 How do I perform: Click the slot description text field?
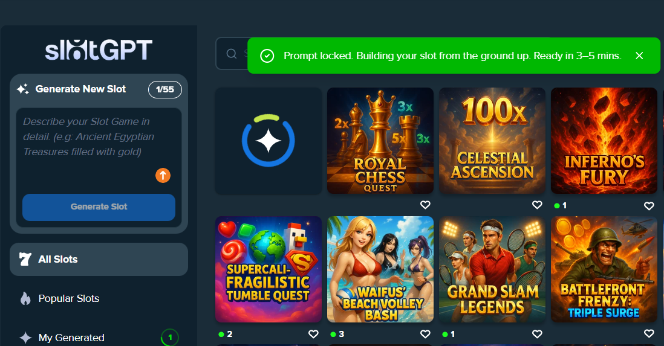pyautogui.click(x=99, y=146)
